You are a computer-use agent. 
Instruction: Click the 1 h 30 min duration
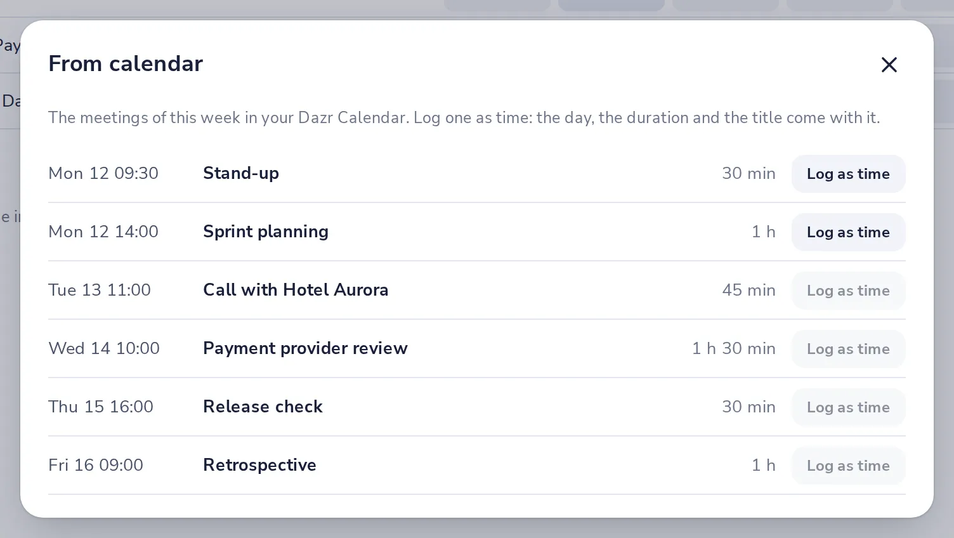click(734, 348)
